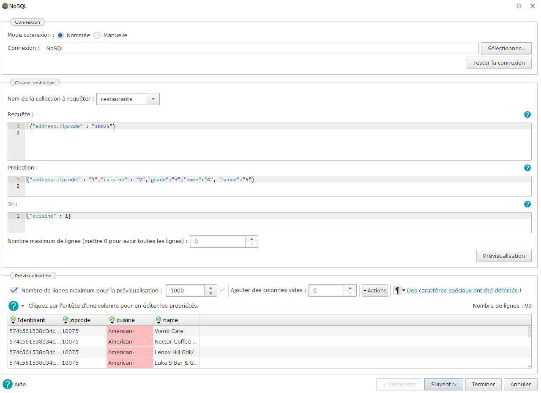Open the special characters detected link

[464, 290]
